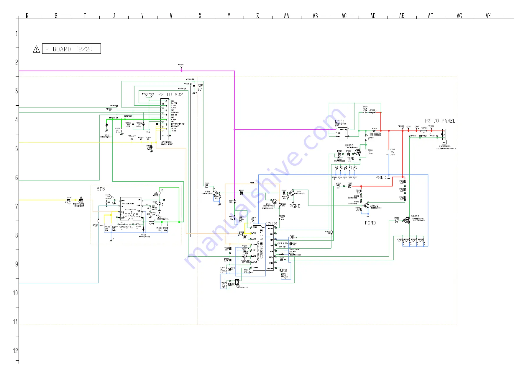Click the PA7400 fuse symbol on yellow line
Screen dimensions: 527x373
(81, 200)
